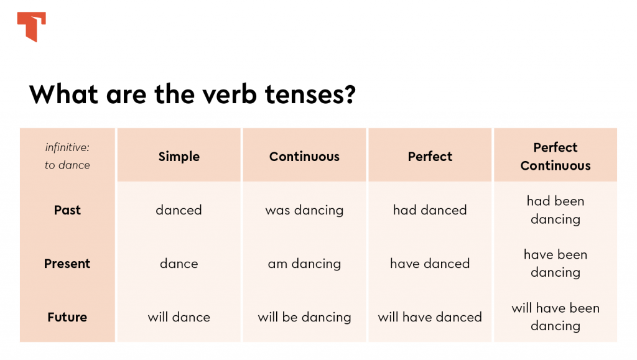
Task: Click the 'infinitive: to dance' cell
Action: point(67,157)
